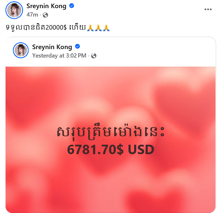
Task: Open the 47m timestamp link
Action: [x=32, y=15]
